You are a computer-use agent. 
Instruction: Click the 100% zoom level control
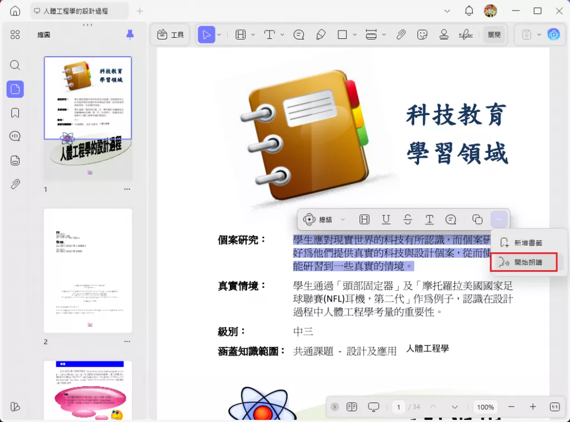[485, 407]
